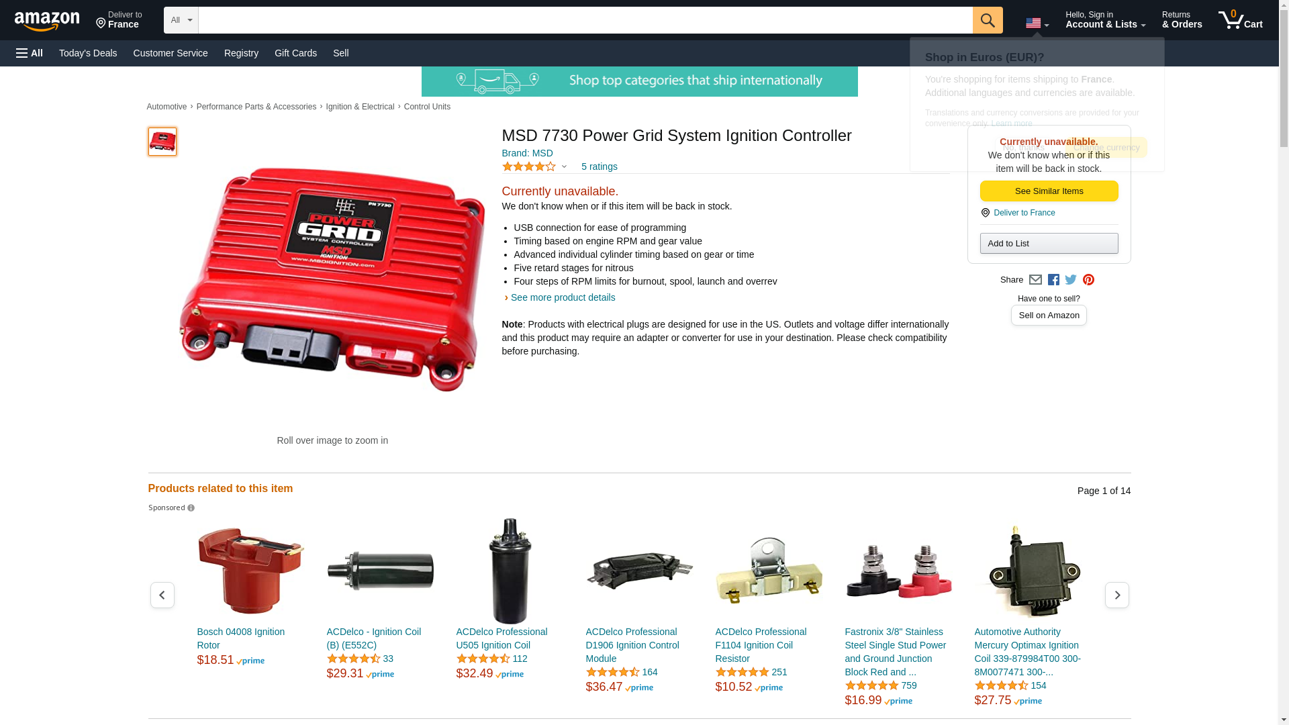This screenshot has width=1289, height=725.
Task: Share product via email icon
Action: [x=1035, y=280]
